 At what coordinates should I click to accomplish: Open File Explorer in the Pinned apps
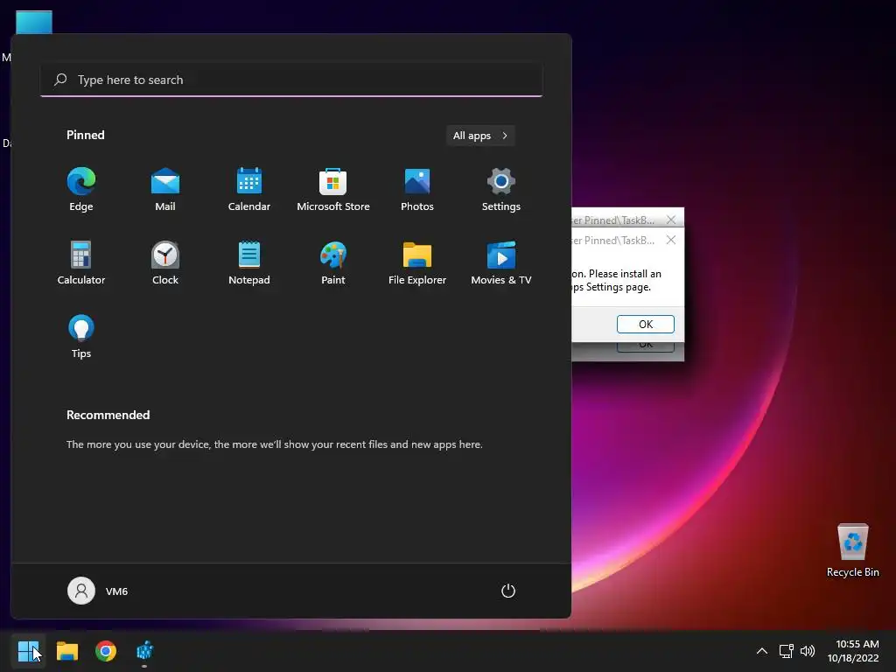(x=417, y=262)
